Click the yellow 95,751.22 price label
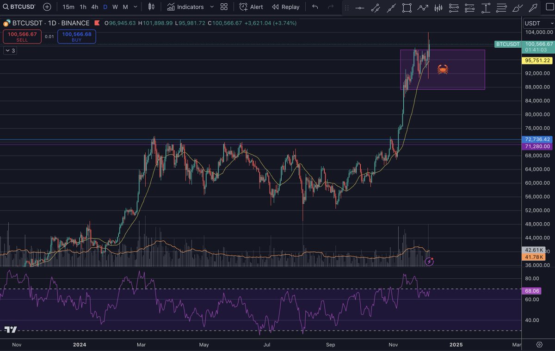 pyautogui.click(x=538, y=61)
